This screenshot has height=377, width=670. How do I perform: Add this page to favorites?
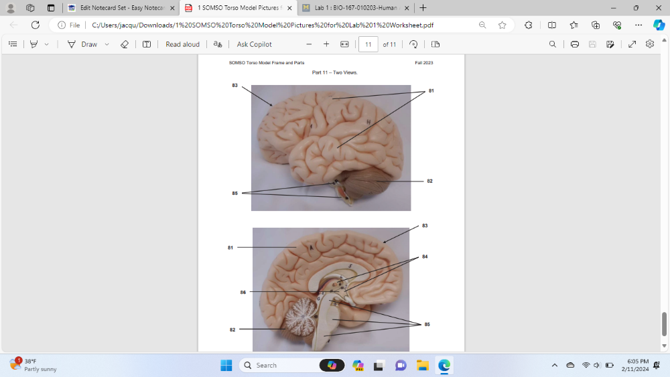(x=503, y=25)
